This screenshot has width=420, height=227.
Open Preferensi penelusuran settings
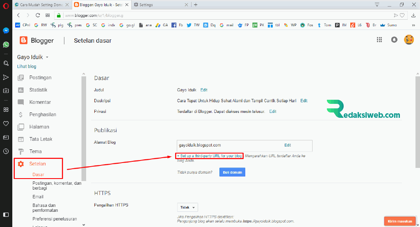point(55,219)
